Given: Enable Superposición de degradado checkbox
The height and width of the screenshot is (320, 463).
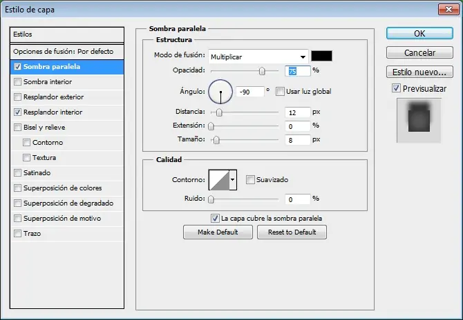Looking at the screenshot, I should [x=18, y=203].
